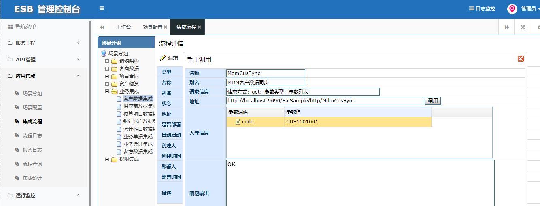The height and width of the screenshot is (206, 540).
Task: Select the code parameter row
Action: click(x=329, y=122)
